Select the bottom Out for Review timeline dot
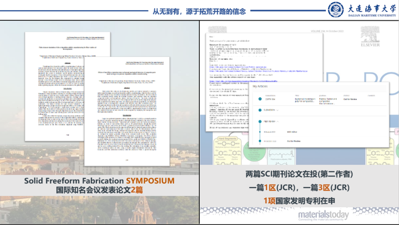Screen dimensions: 399x225 point(260,141)
